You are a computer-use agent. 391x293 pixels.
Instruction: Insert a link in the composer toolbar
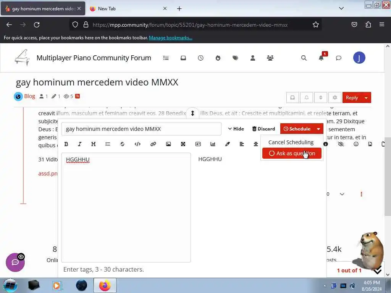pos(153,144)
